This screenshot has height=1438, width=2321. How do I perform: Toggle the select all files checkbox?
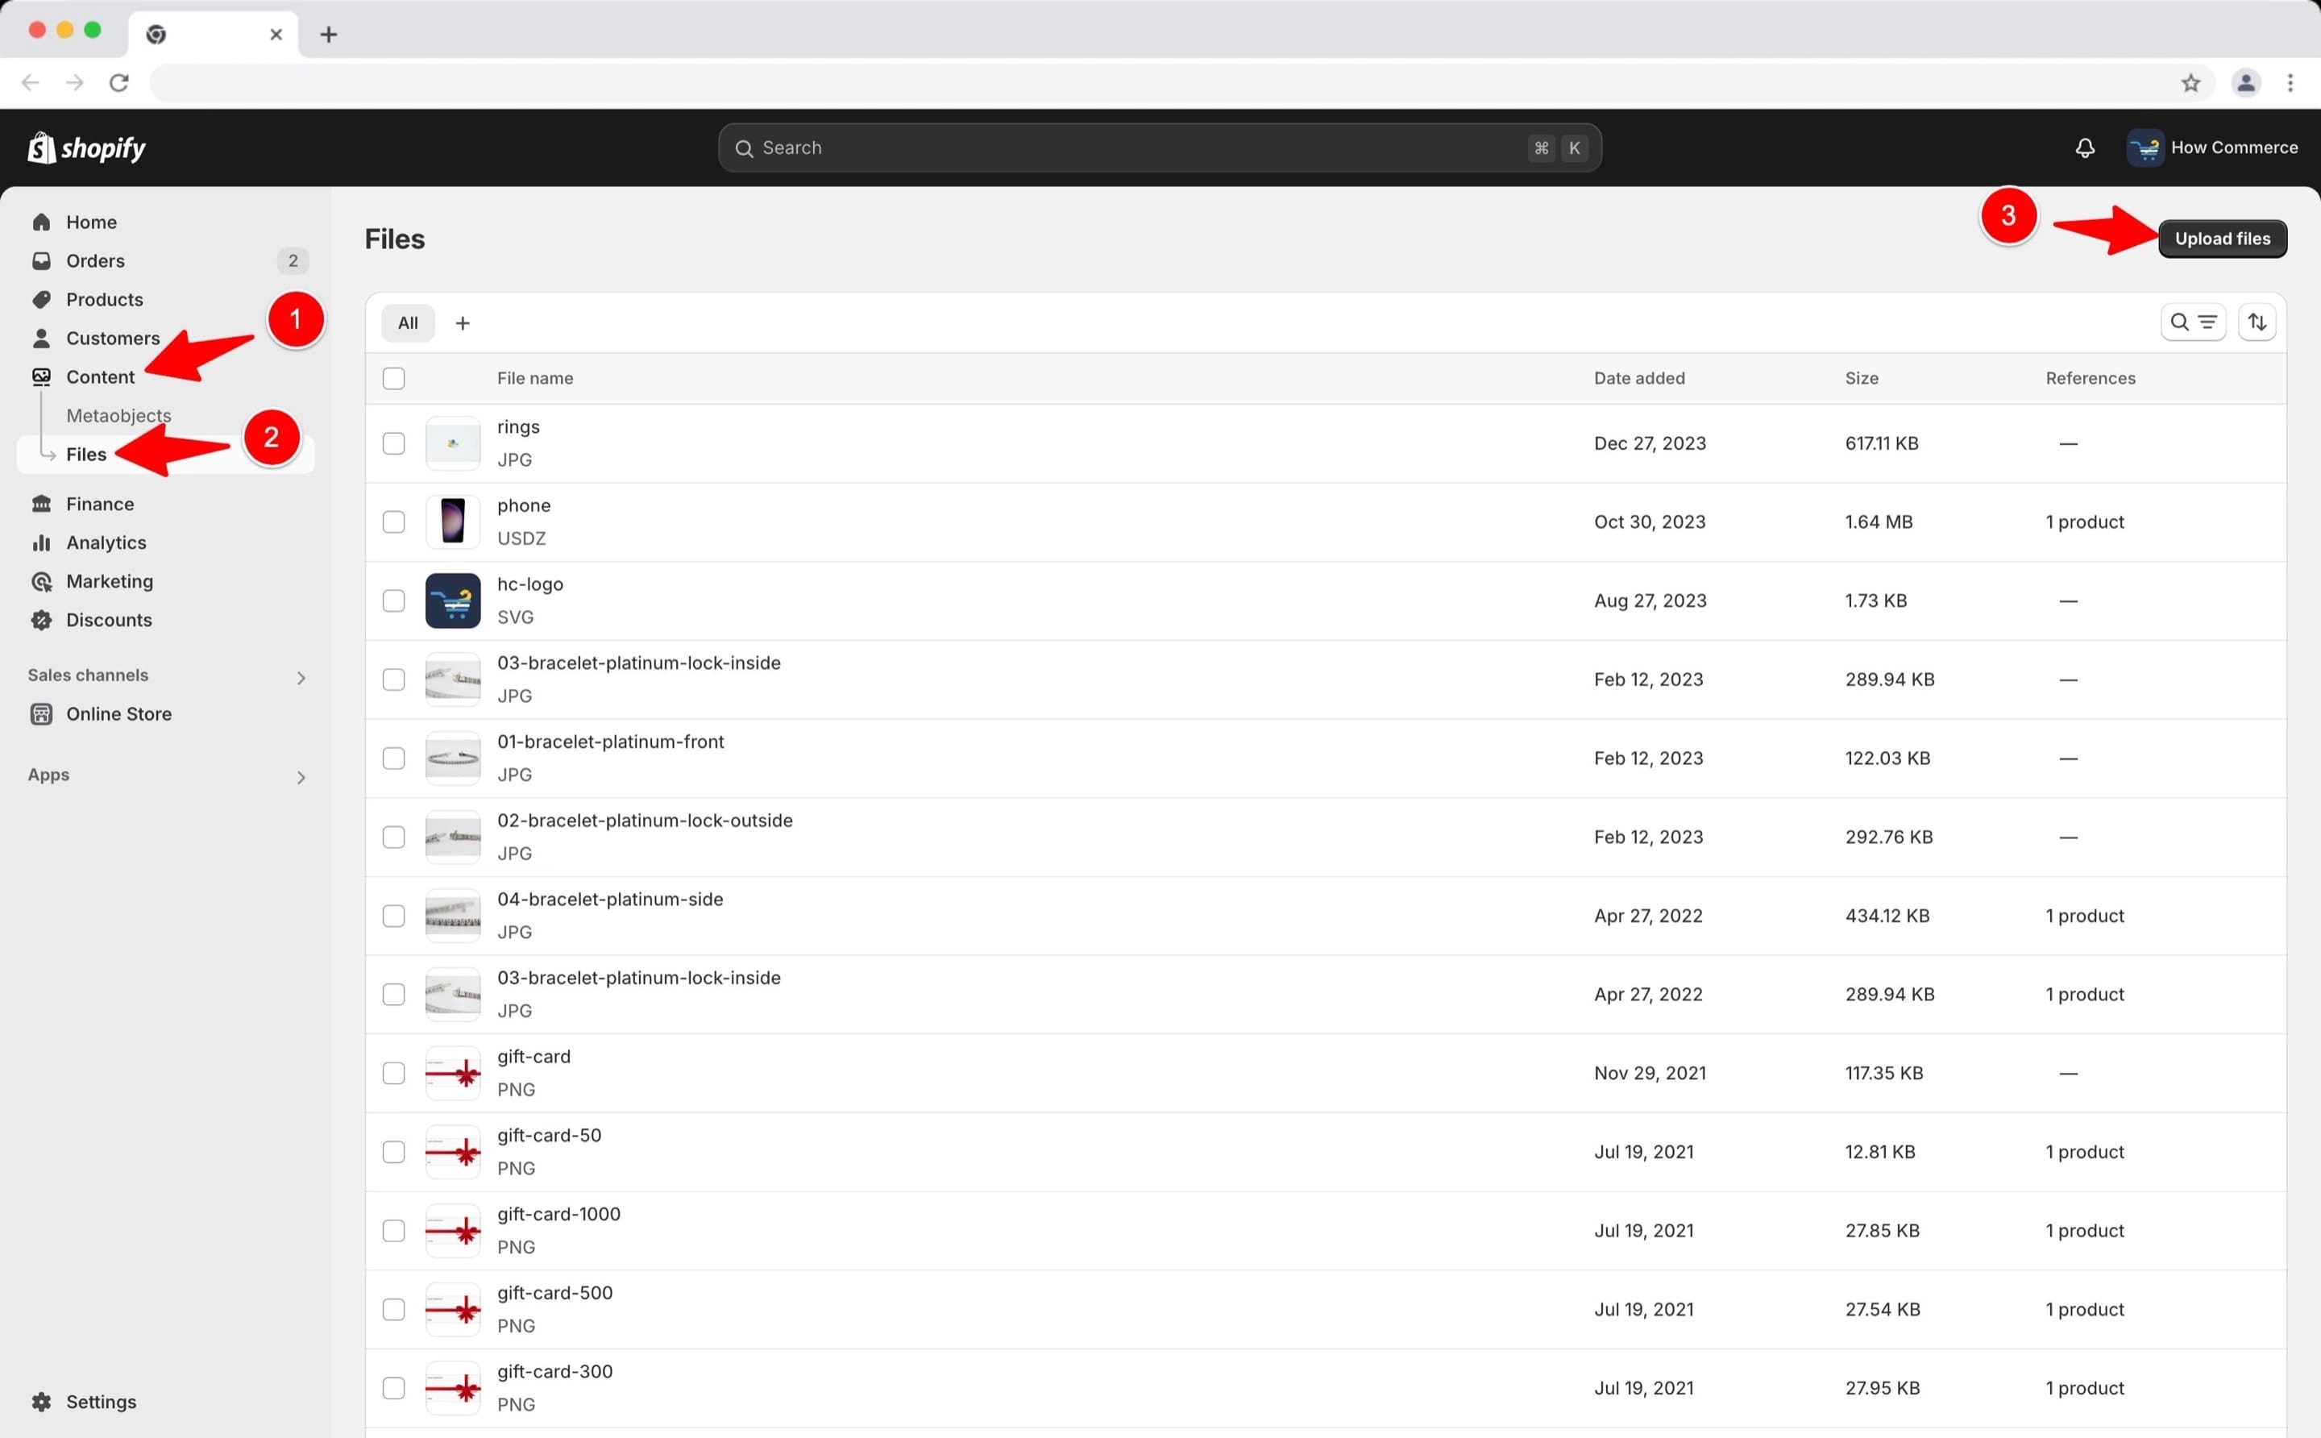coord(393,379)
